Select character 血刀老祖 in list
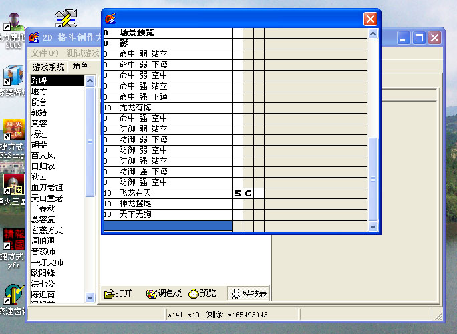Image resolution: width=457 pixels, height=334 pixels. 57,188
